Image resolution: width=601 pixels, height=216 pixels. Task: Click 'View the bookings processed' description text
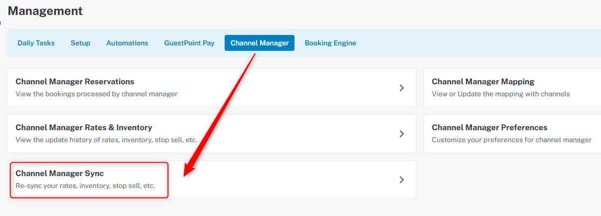(96, 94)
